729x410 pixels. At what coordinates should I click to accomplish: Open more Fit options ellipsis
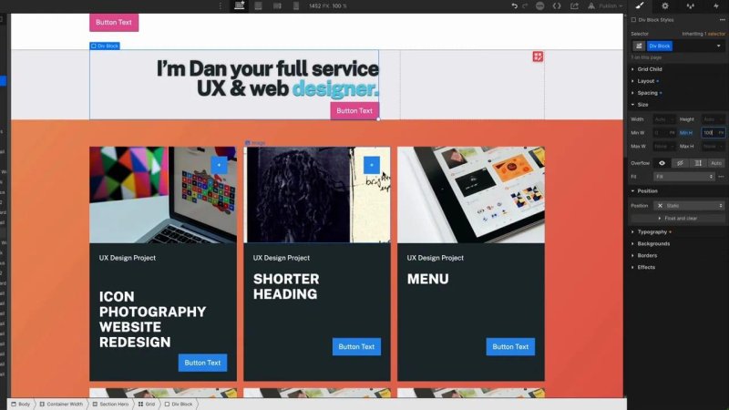(721, 177)
